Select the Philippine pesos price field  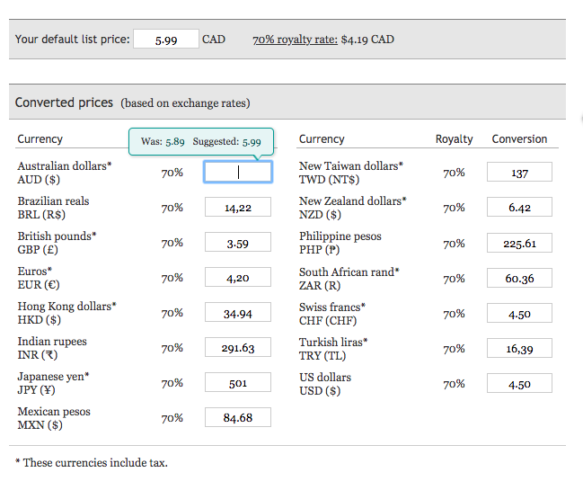[519, 243]
